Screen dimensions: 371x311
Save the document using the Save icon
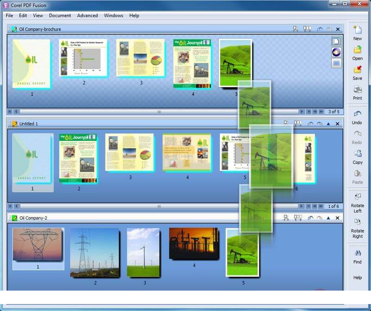coord(357,71)
